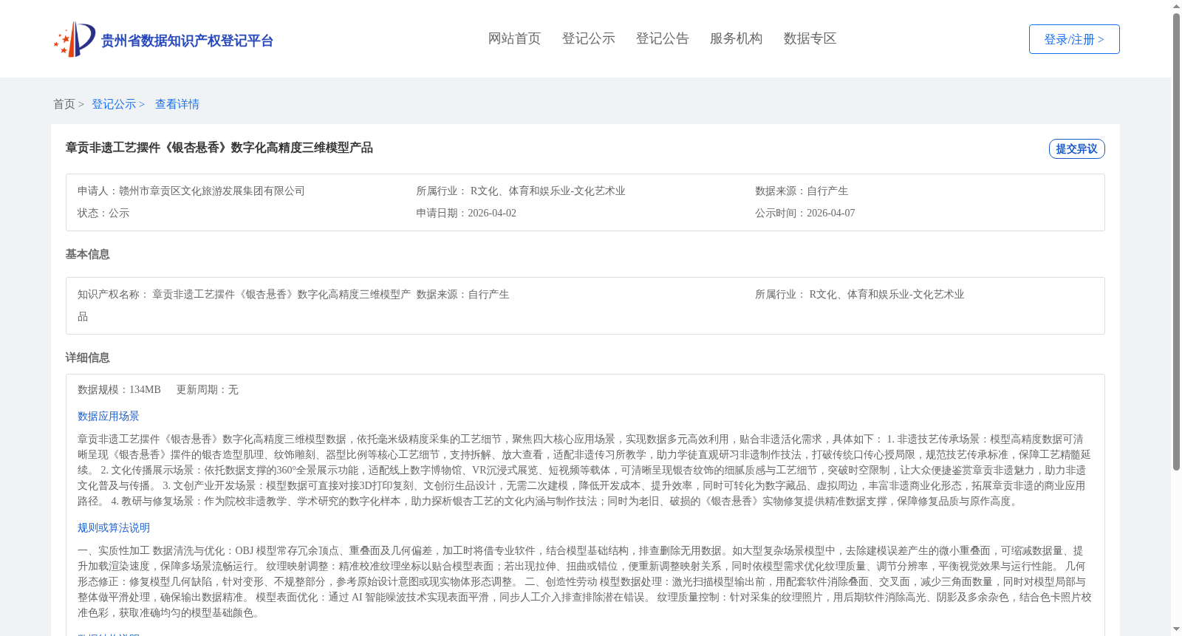Click the platform logo emblem
The image size is (1182, 636).
pyautogui.click(x=75, y=39)
